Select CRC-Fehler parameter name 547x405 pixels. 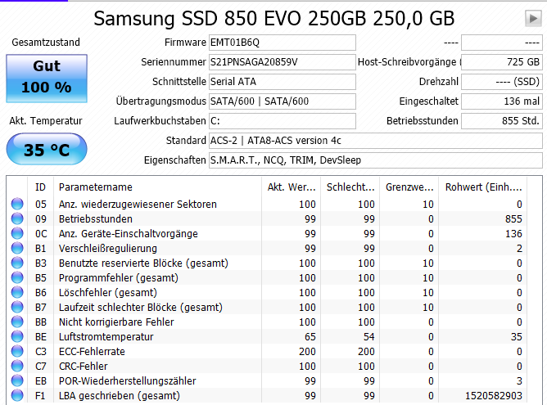coord(83,366)
